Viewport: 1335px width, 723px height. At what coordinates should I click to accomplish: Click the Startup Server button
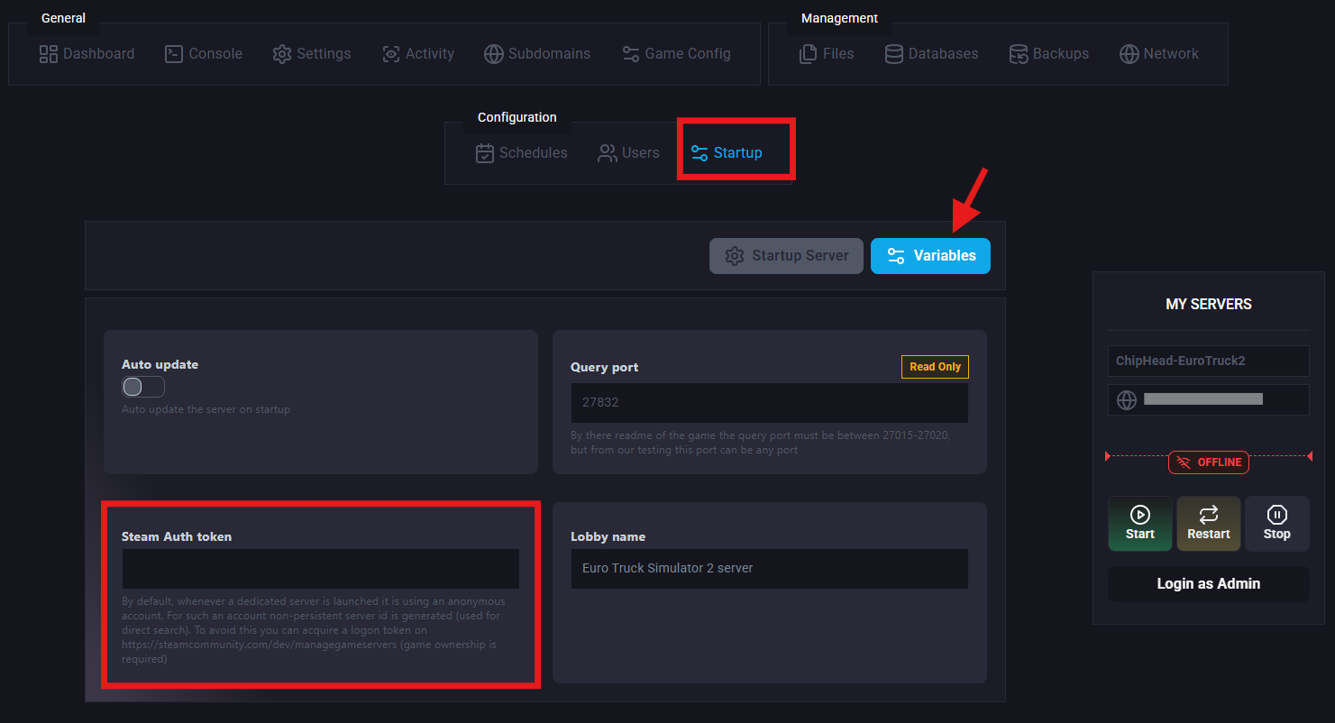[786, 256]
